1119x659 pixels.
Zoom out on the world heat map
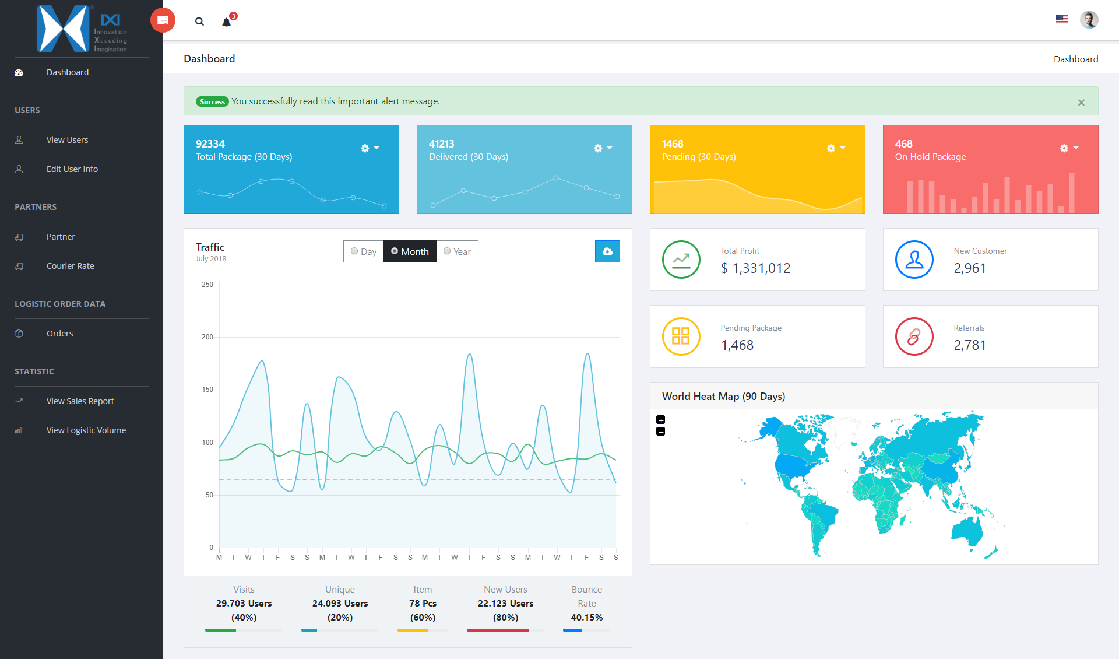click(x=660, y=432)
